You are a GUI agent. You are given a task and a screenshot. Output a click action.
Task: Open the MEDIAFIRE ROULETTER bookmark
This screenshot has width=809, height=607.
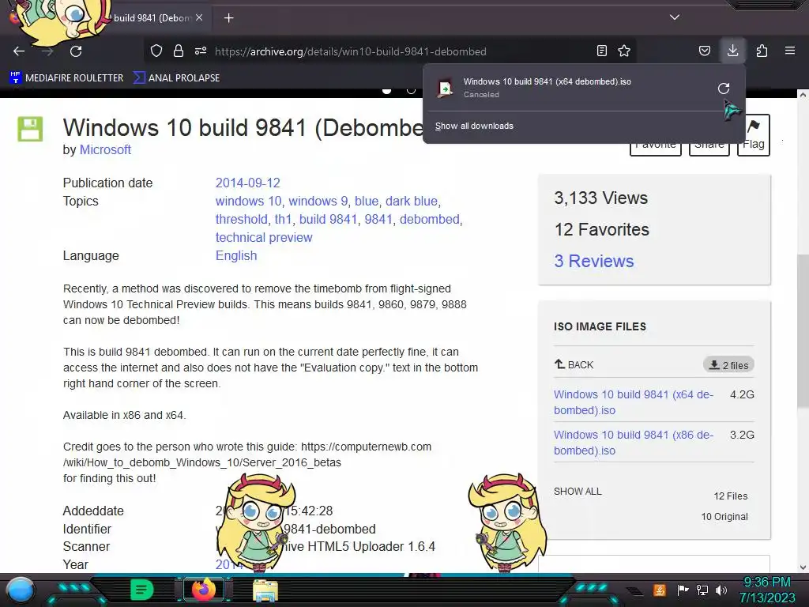[66, 78]
